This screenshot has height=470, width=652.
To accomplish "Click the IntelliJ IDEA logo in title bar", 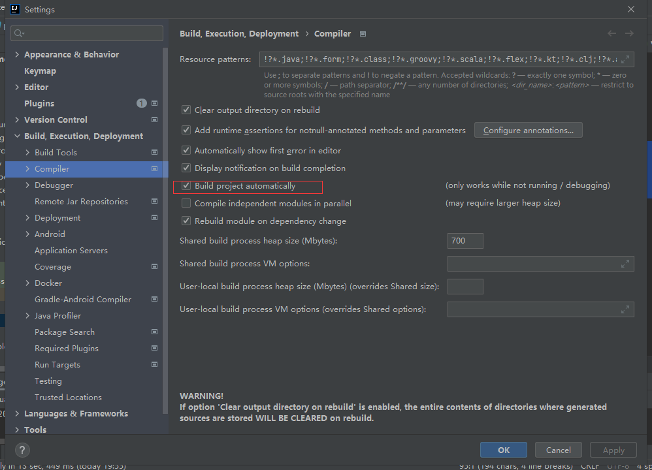I will (14, 9).
